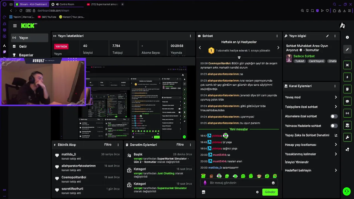The width and height of the screenshot is (354, 199).
Task: Switch to Supermarket simulator YouTube tab
Action: click(102, 4)
